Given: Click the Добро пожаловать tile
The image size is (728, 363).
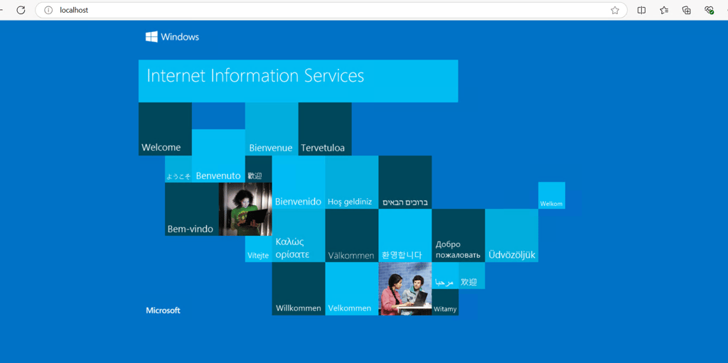Looking at the screenshot, I should pyautogui.click(x=459, y=236).
